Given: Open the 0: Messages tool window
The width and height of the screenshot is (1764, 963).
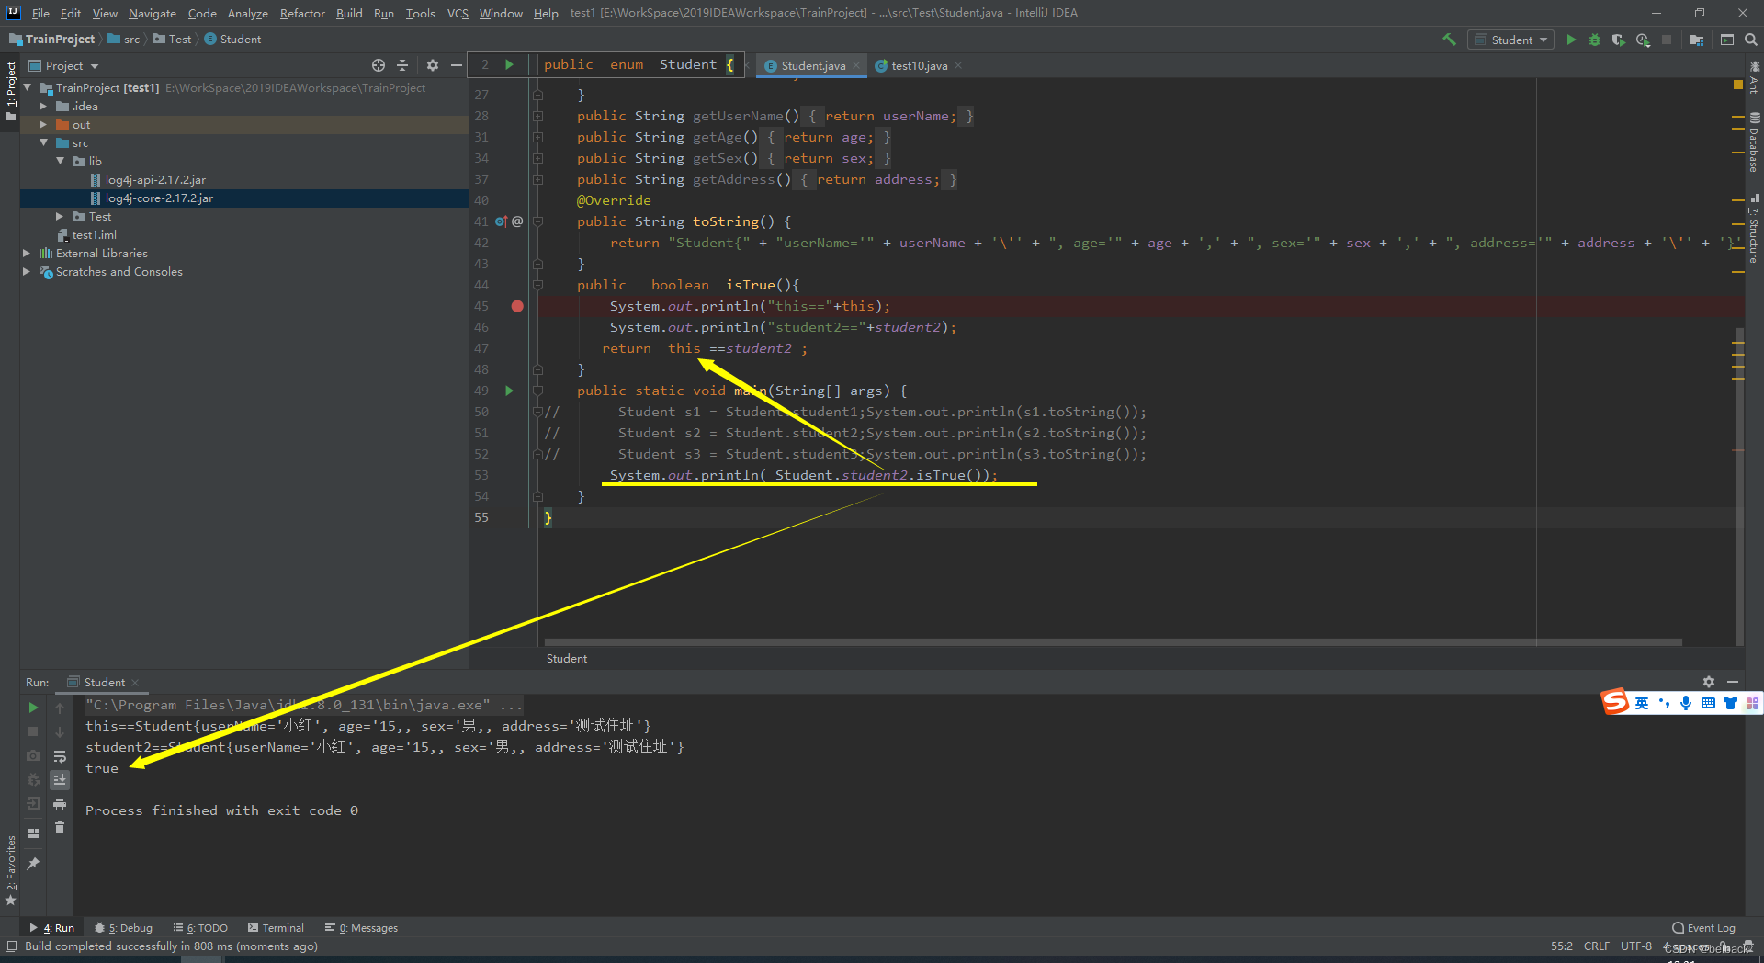Looking at the screenshot, I should pyautogui.click(x=361, y=928).
